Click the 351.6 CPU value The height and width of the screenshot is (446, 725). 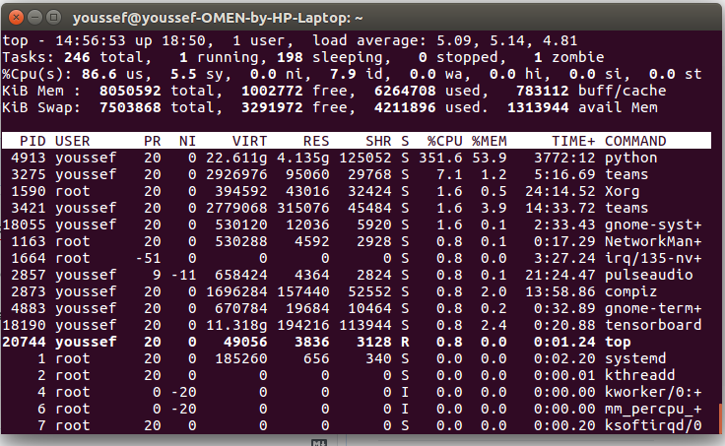coord(440,159)
